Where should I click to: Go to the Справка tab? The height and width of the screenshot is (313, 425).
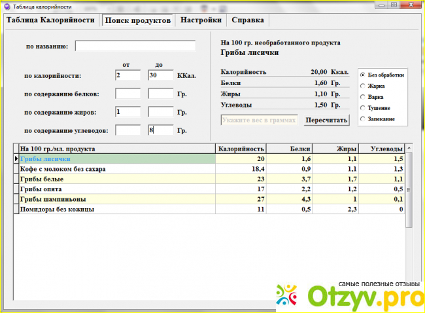click(x=248, y=20)
